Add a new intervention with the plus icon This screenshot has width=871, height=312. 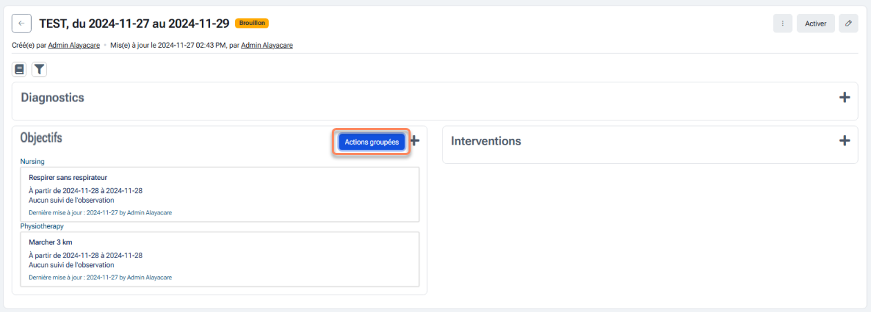point(844,140)
